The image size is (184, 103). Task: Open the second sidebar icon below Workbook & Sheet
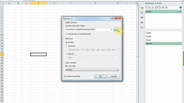142,13
